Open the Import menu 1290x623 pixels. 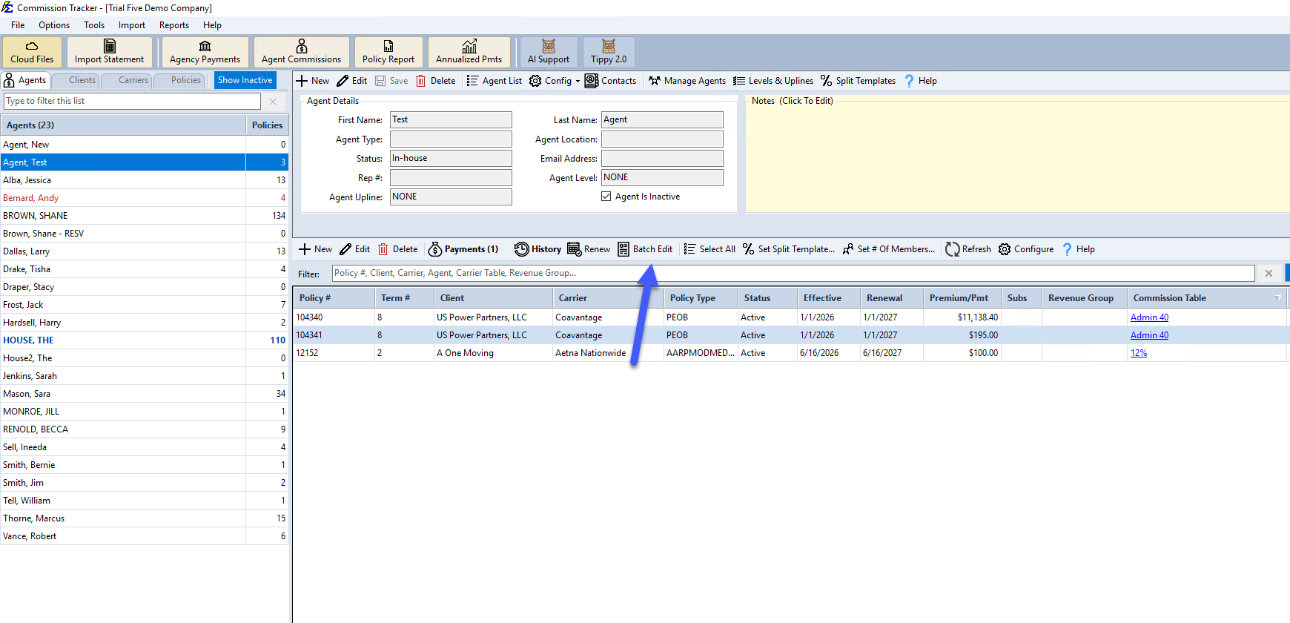pos(132,25)
